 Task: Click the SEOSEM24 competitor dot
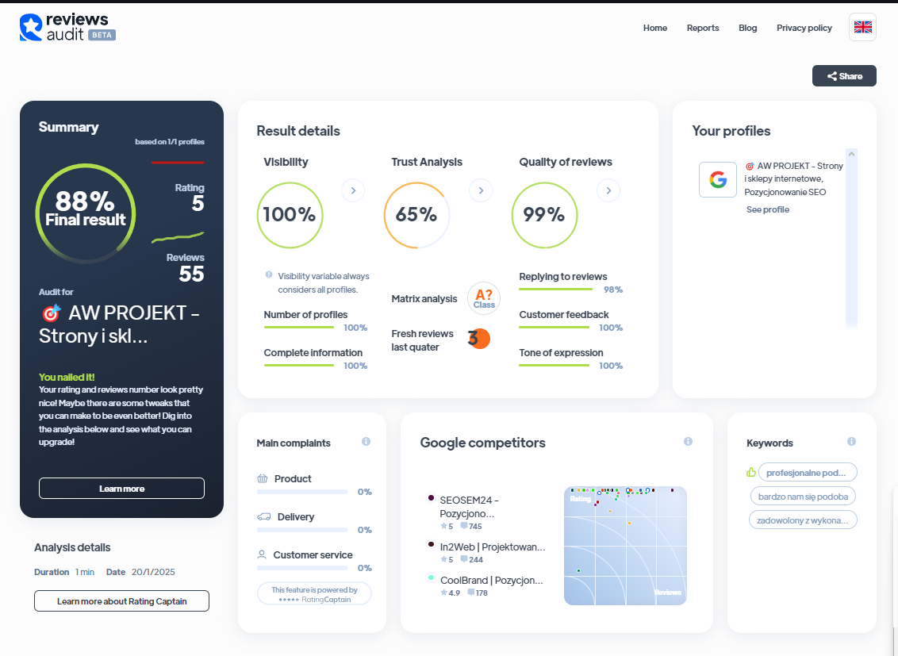(431, 498)
